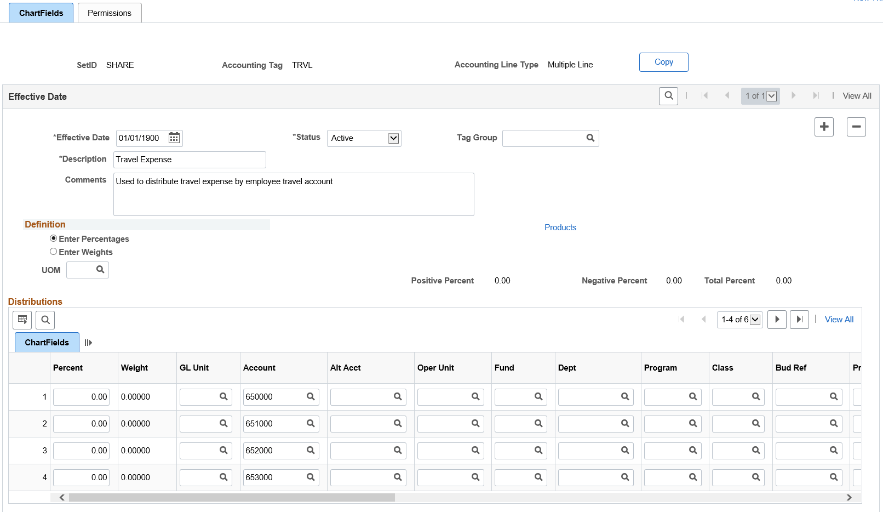883x512 pixels.
Task: Open the UOM lookup
Action: pos(101,270)
